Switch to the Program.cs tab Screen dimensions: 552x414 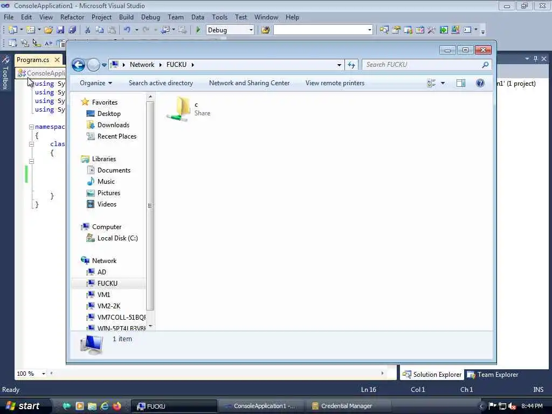click(33, 60)
